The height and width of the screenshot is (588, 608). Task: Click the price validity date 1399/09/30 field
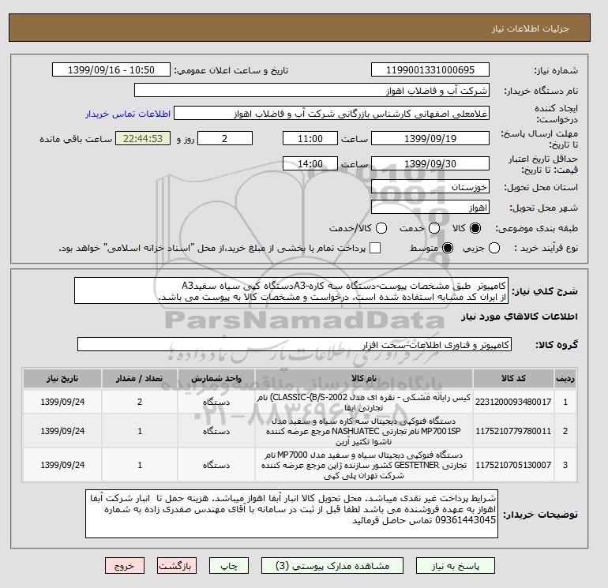tap(430, 163)
